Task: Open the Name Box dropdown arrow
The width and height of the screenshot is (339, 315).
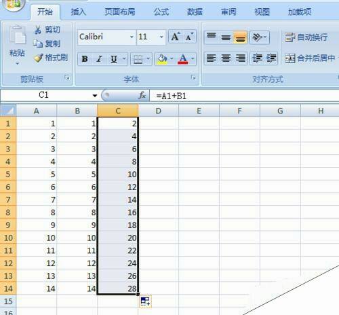Action: pyautogui.click(x=95, y=96)
